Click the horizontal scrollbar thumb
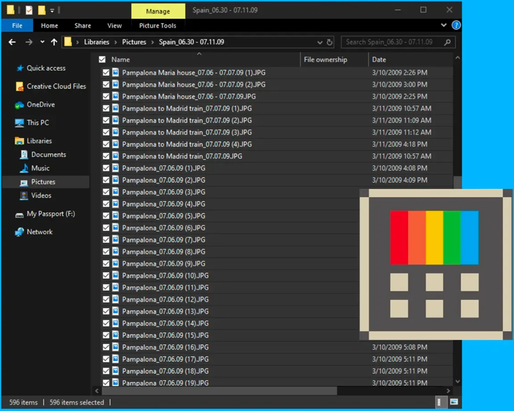 [x=219, y=391]
